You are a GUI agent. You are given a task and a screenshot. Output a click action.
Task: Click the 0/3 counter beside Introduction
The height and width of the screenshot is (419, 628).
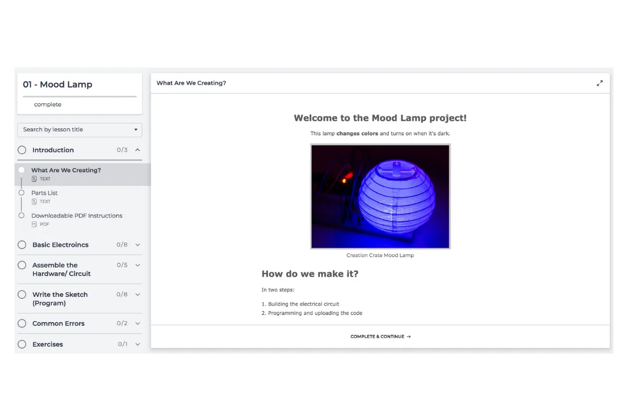tap(122, 150)
